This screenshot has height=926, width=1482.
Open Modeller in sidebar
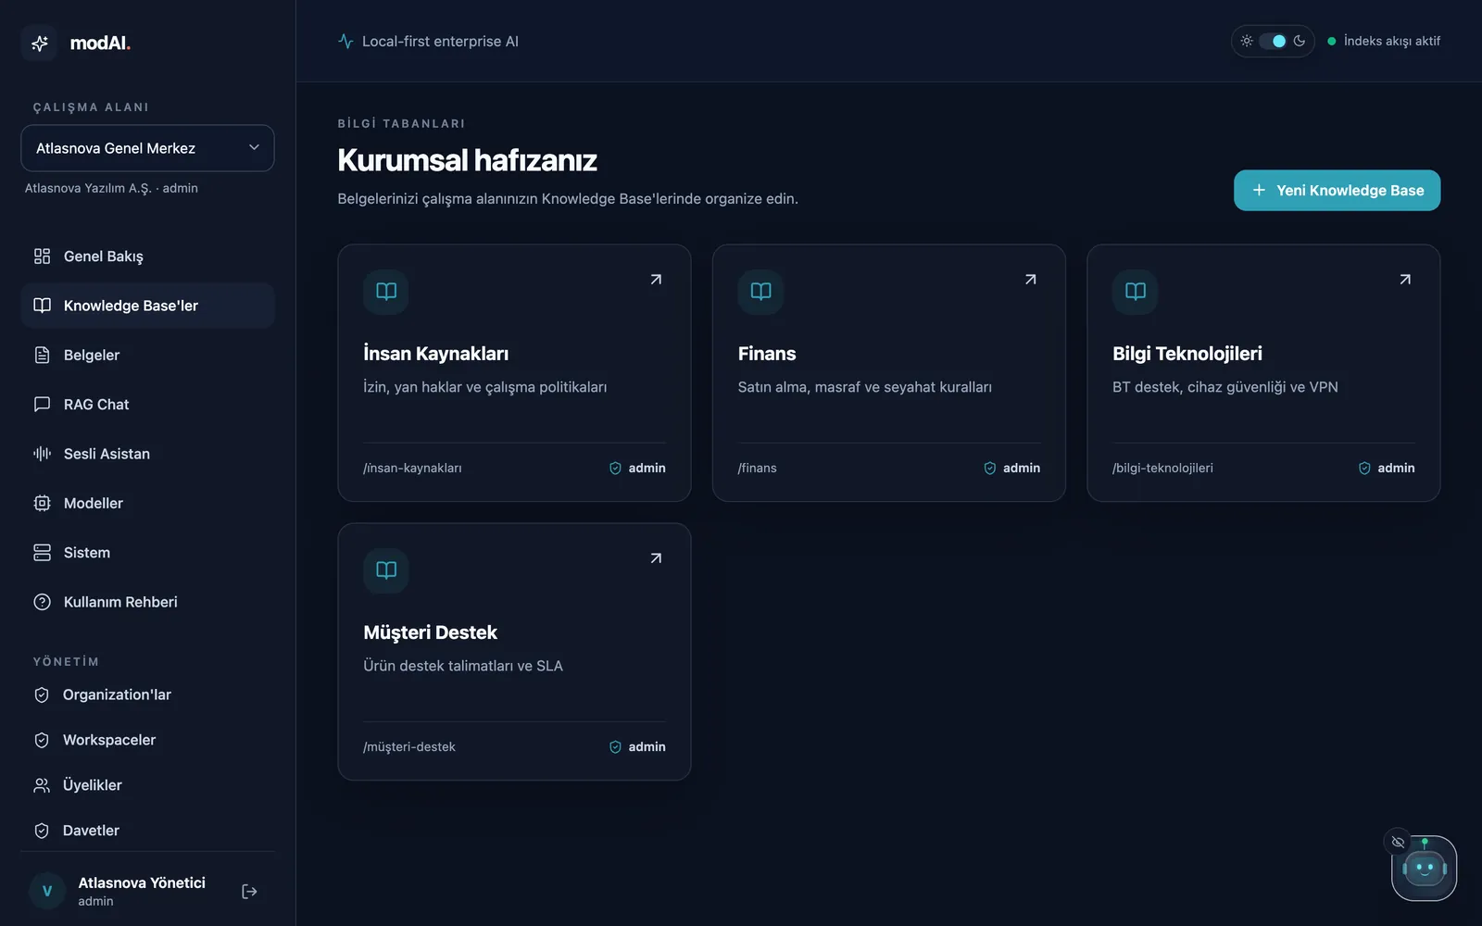tap(147, 504)
